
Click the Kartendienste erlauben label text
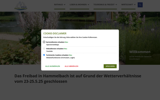pos(55,42)
